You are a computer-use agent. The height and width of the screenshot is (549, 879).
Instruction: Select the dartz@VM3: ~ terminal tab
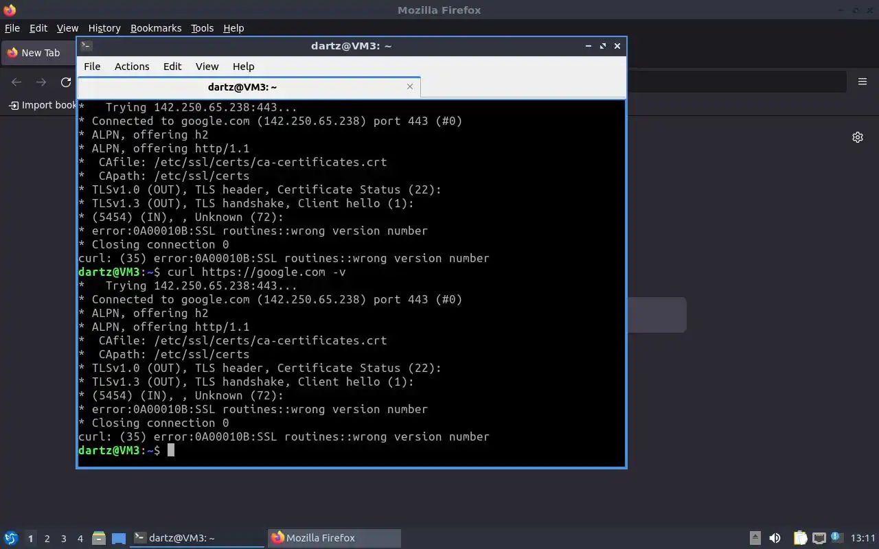click(x=249, y=87)
